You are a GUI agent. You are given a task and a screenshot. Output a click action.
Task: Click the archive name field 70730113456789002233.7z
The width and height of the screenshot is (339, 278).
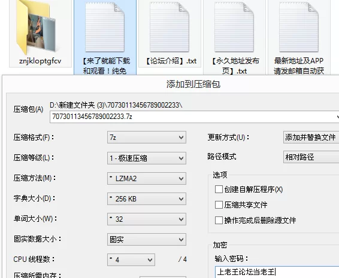[195, 117]
